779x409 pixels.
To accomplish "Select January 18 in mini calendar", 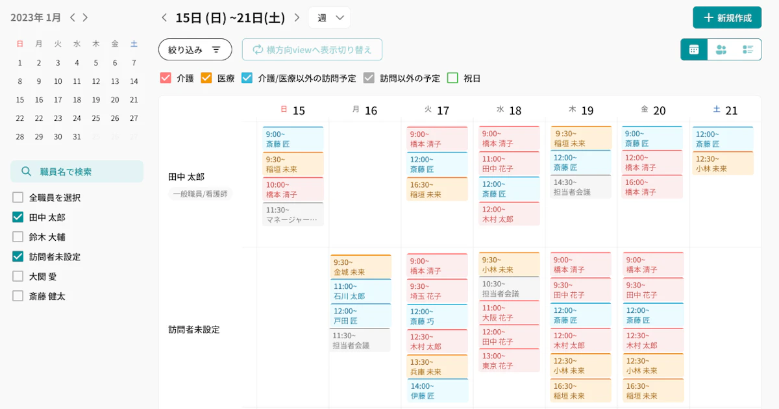I will click(77, 100).
